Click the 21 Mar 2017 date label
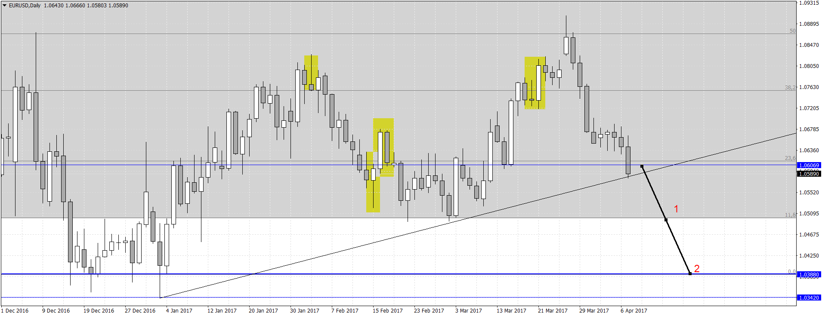Screen dimensions: 822x316 click(x=553, y=311)
